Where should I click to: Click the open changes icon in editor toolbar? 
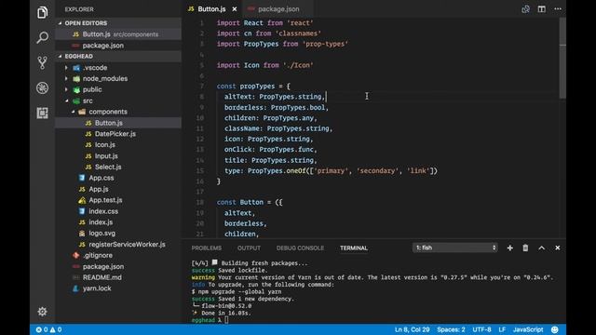coord(525,8)
